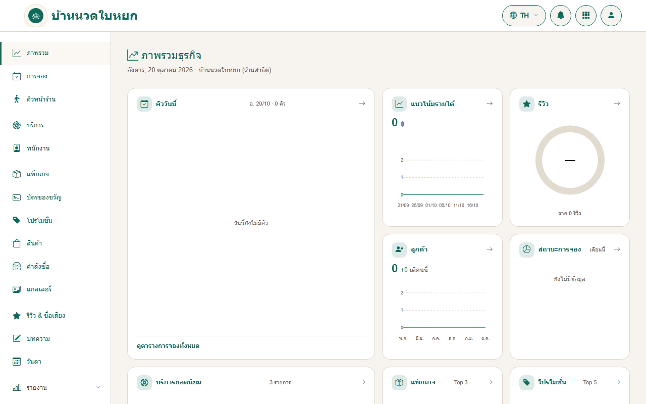Click the รีวิว rating donut chart
Screen dimensions: 646x404
pos(570,161)
